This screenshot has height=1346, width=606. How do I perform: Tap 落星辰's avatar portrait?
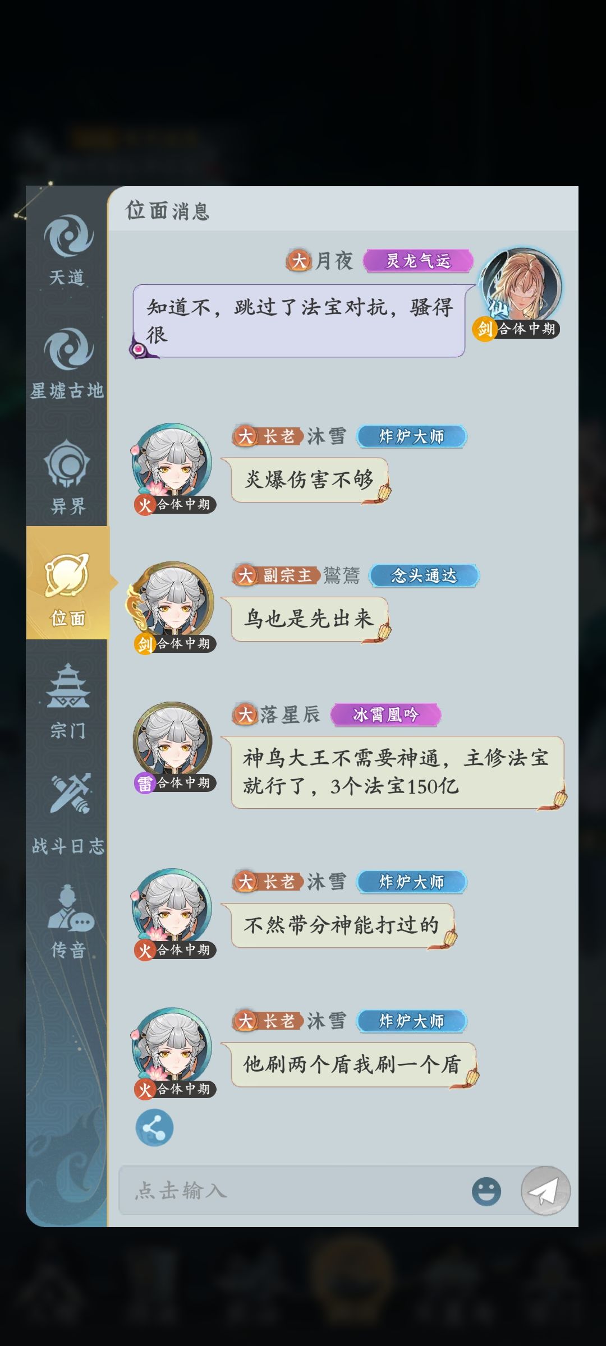[x=172, y=741]
